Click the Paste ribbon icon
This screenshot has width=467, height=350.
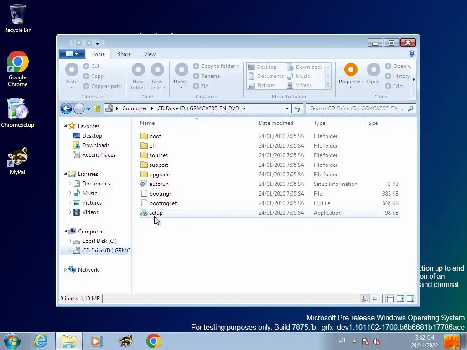72,70
